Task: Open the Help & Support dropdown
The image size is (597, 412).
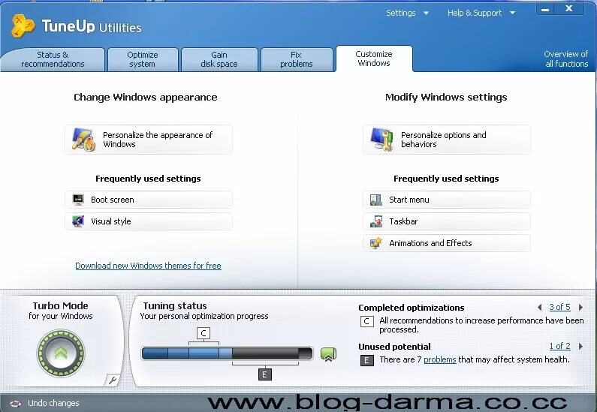Action: click(481, 13)
